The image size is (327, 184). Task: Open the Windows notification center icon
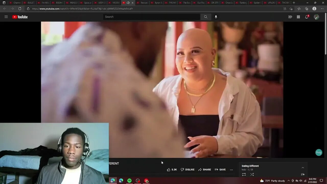point(321,181)
